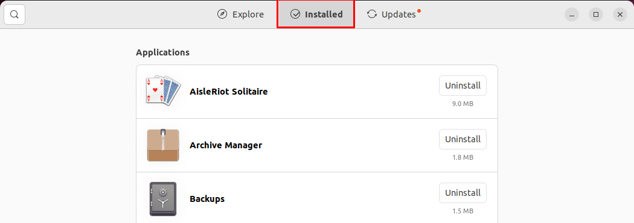Switch to the Explore tab label
This screenshot has height=223, width=634.
248,14
